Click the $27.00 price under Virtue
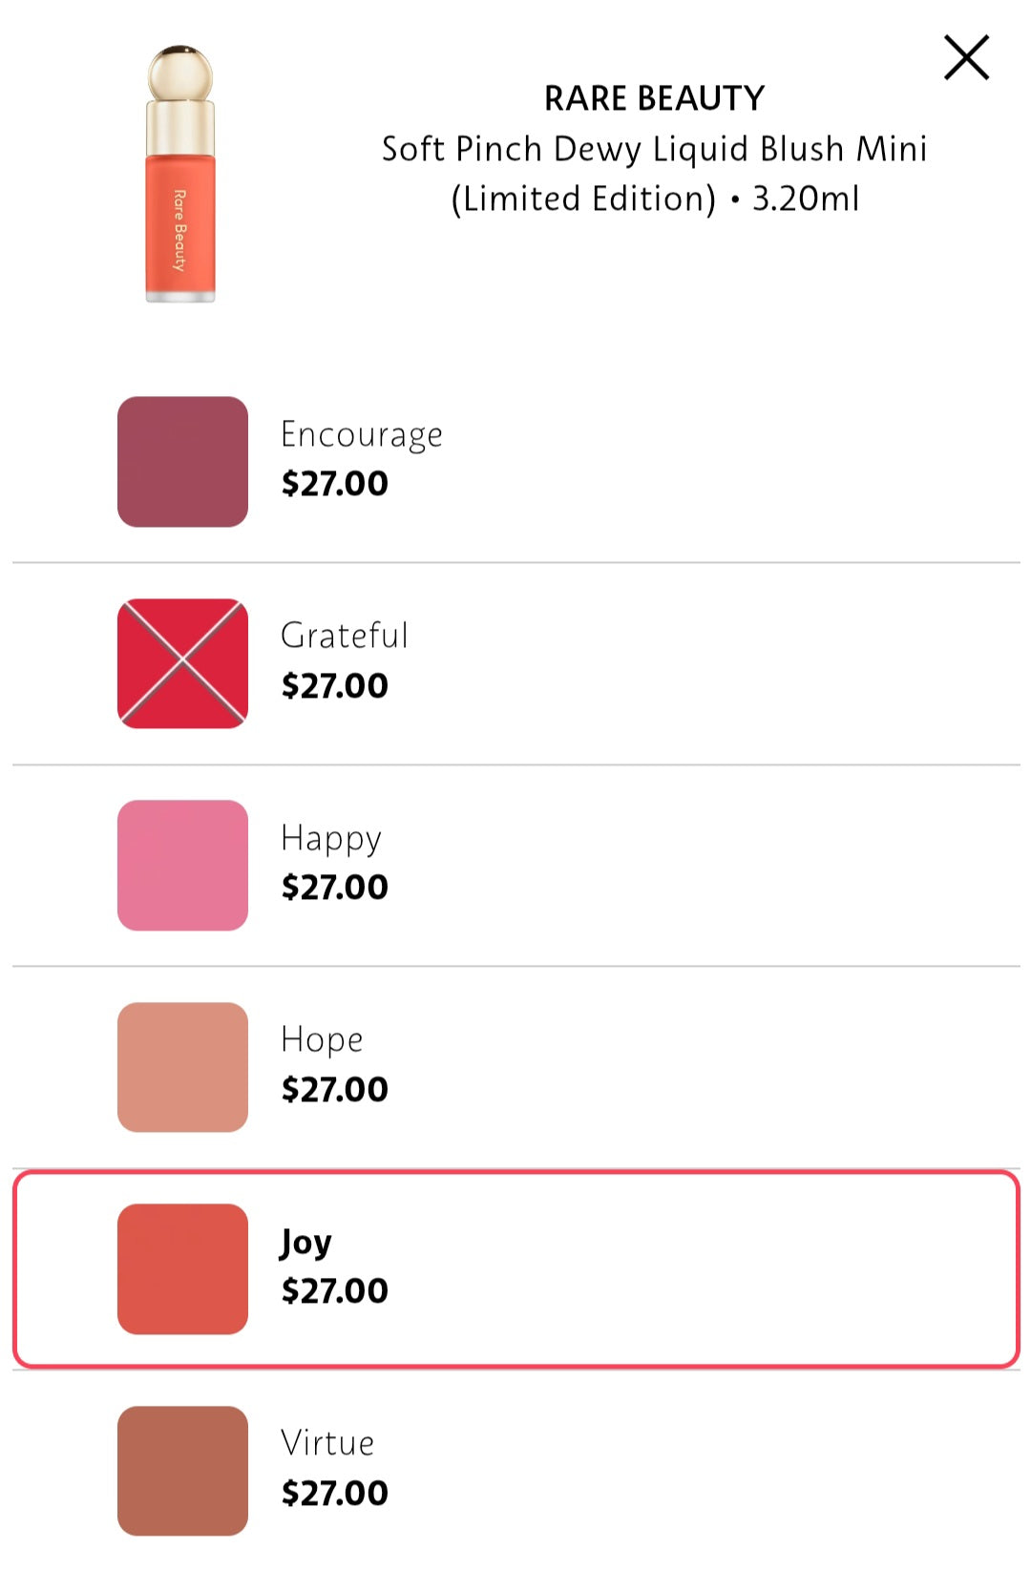The image size is (1031, 1570). click(x=334, y=1494)
